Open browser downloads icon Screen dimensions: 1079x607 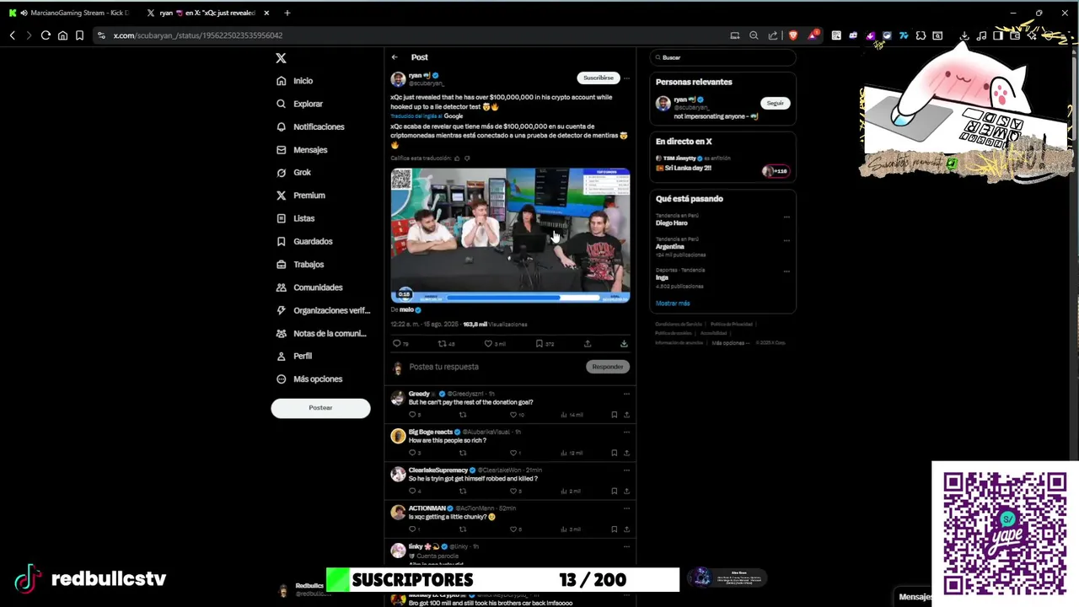[x=964, y=35]
